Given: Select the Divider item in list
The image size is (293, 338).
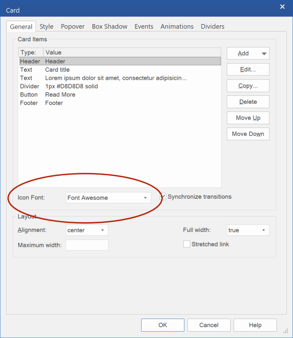Looking at the screenshot, I should point(120,87).
